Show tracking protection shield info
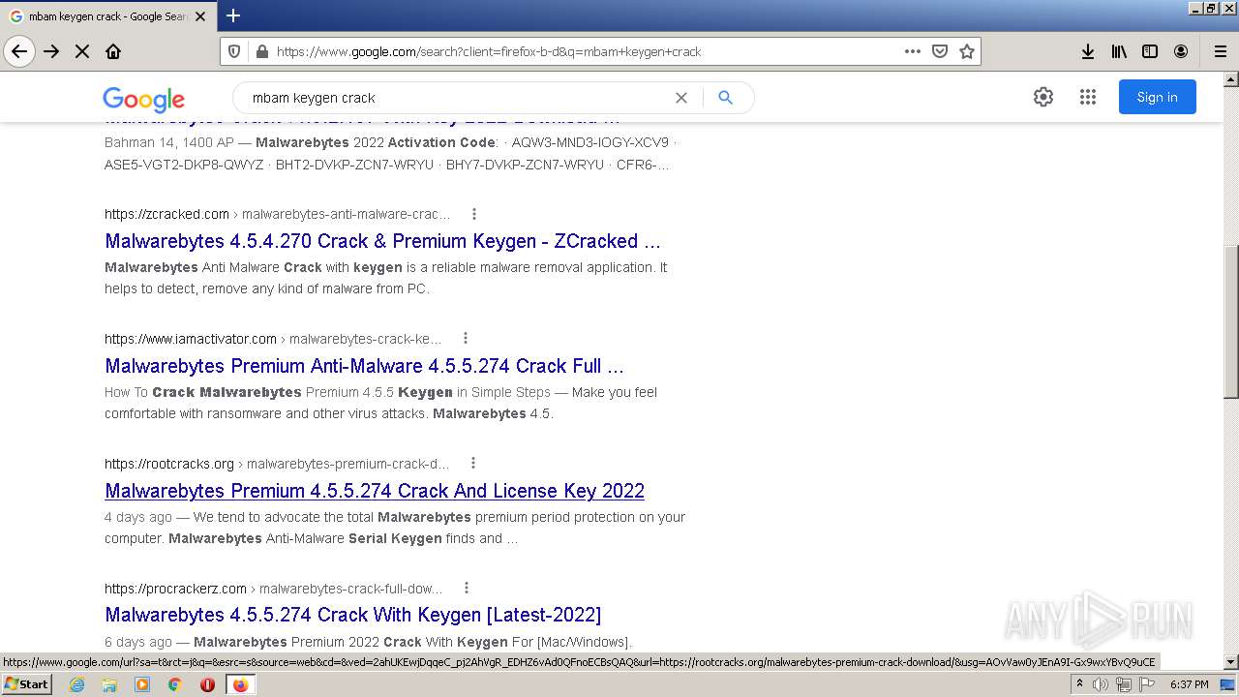The image size is (1239, 697). tap(233, 51)
